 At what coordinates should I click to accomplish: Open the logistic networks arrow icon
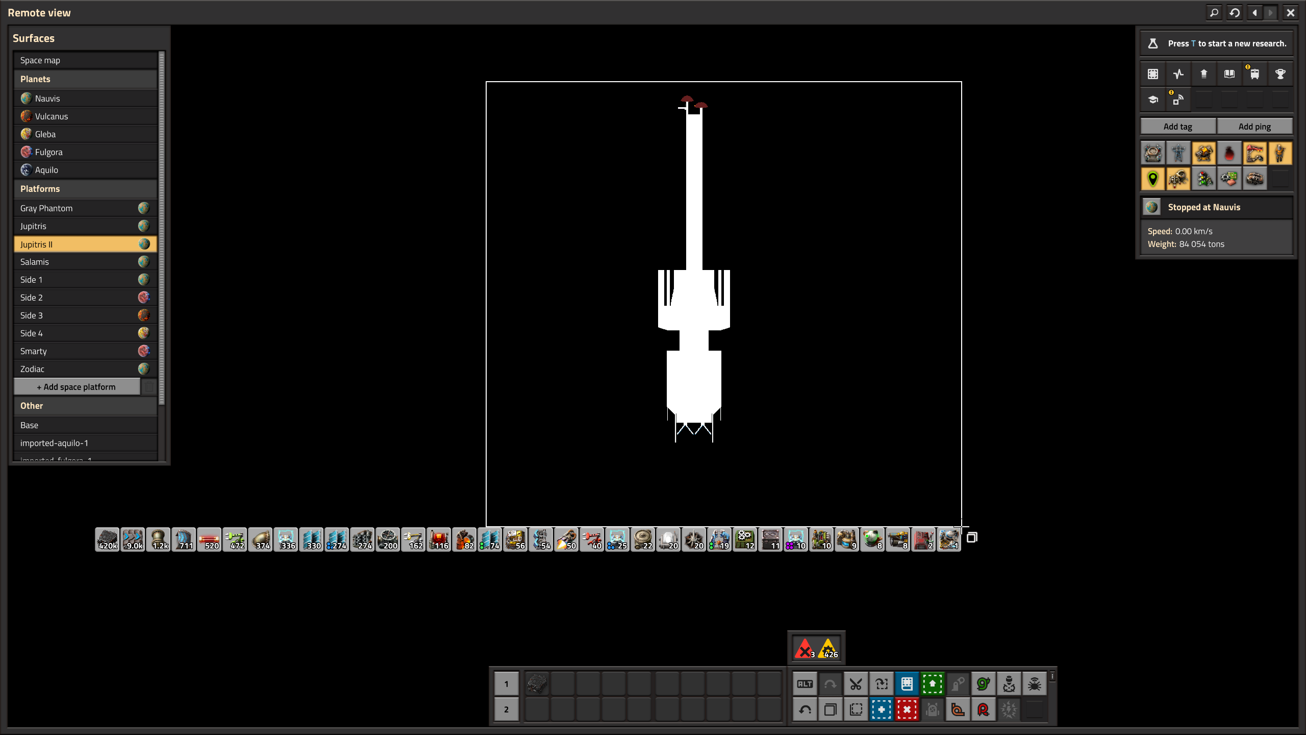pos(1203,74)
